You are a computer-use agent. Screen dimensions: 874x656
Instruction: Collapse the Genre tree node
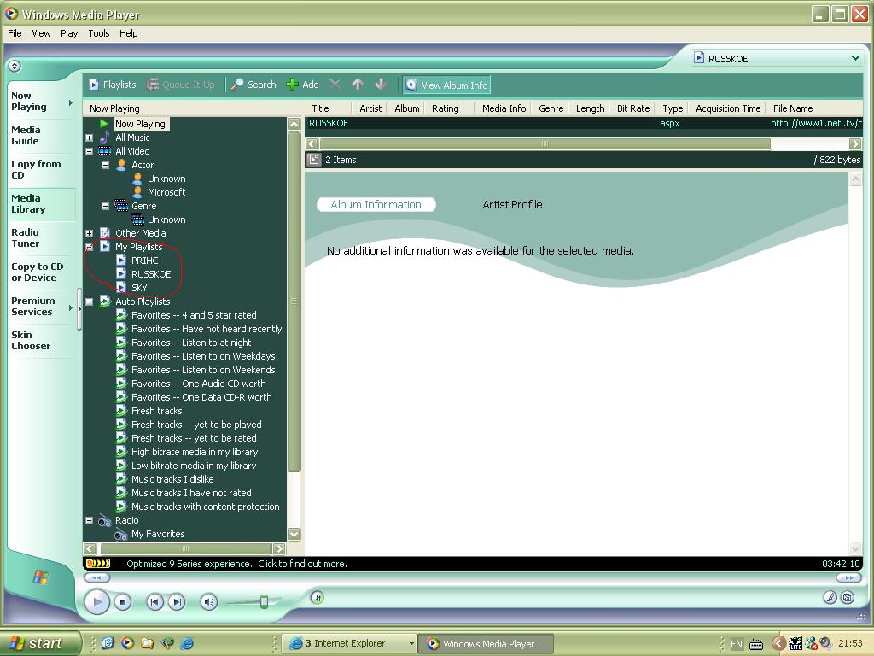(x=105, y=206)
